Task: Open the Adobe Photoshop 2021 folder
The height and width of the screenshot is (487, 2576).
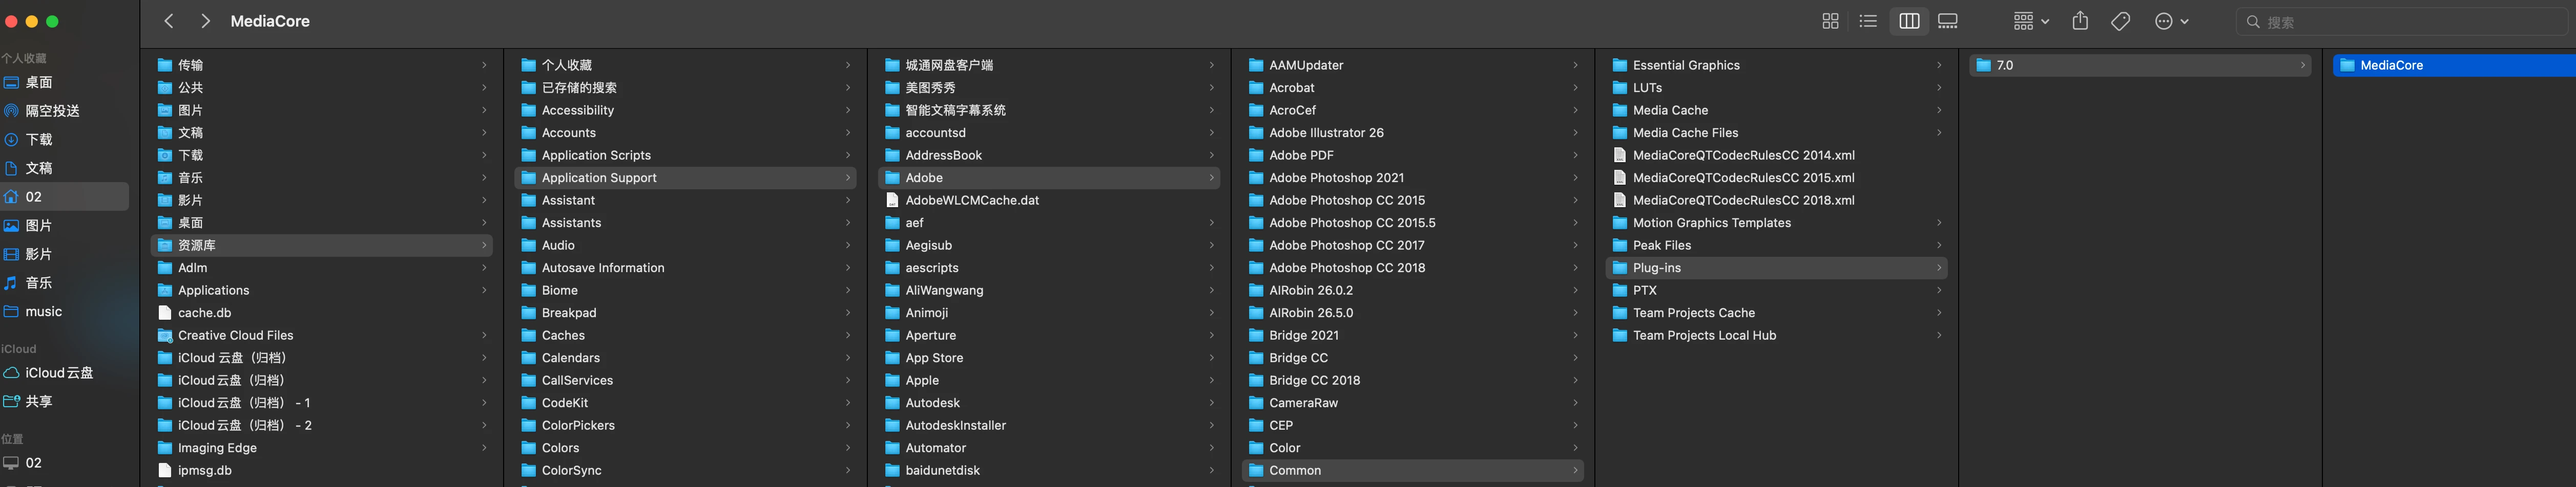Action: point(1336,178)
